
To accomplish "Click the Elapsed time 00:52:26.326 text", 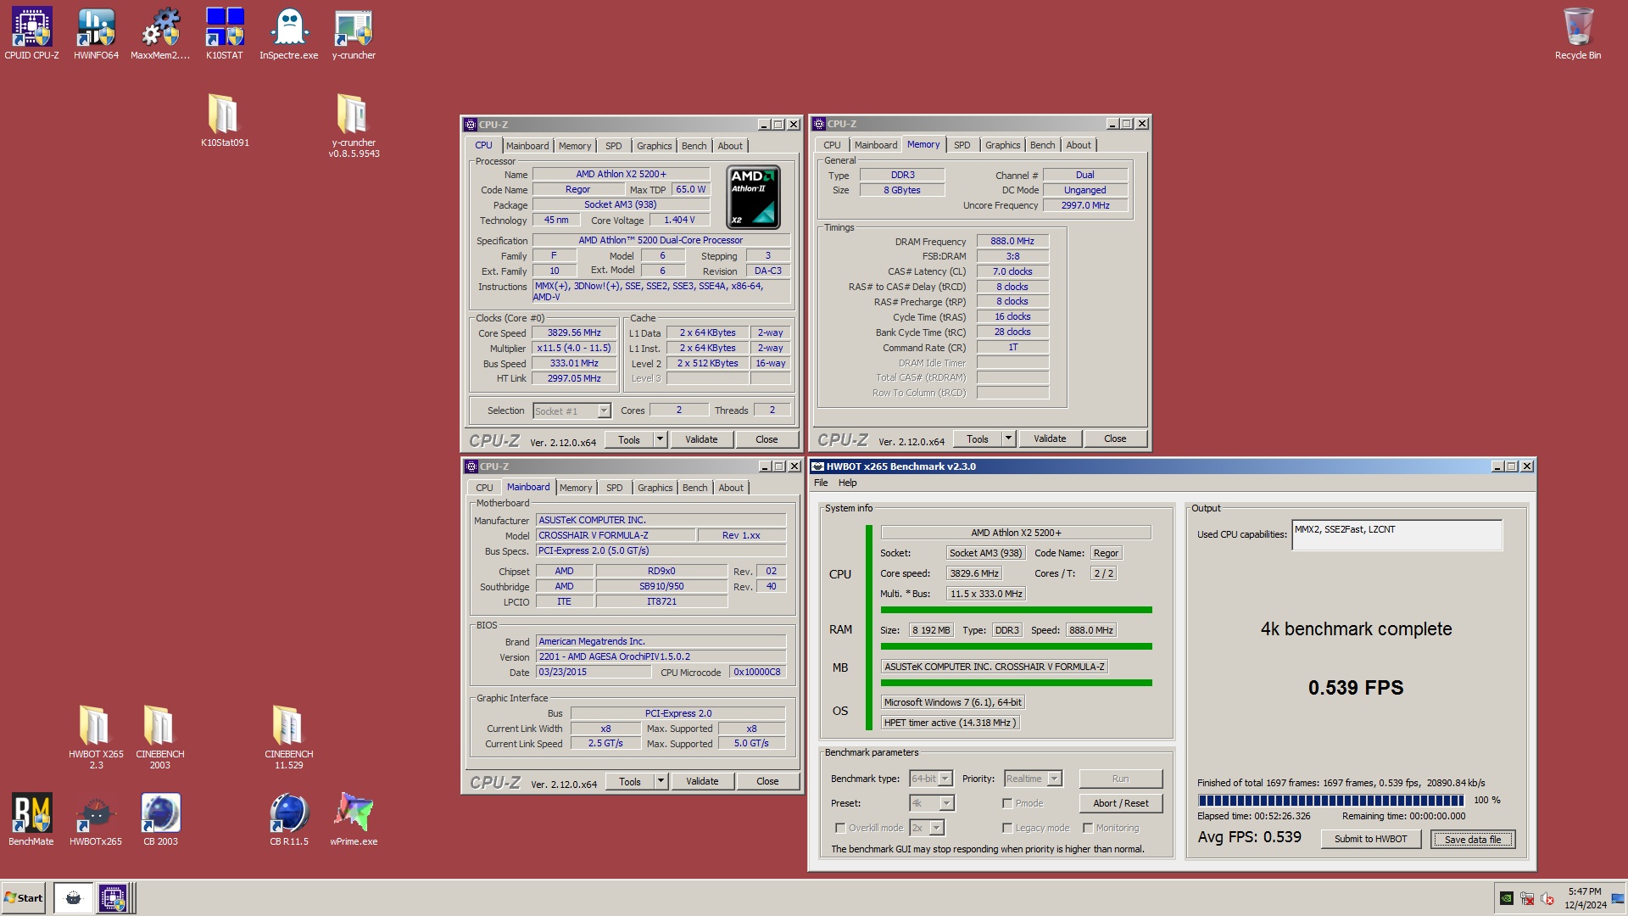I will (1253, 816).
